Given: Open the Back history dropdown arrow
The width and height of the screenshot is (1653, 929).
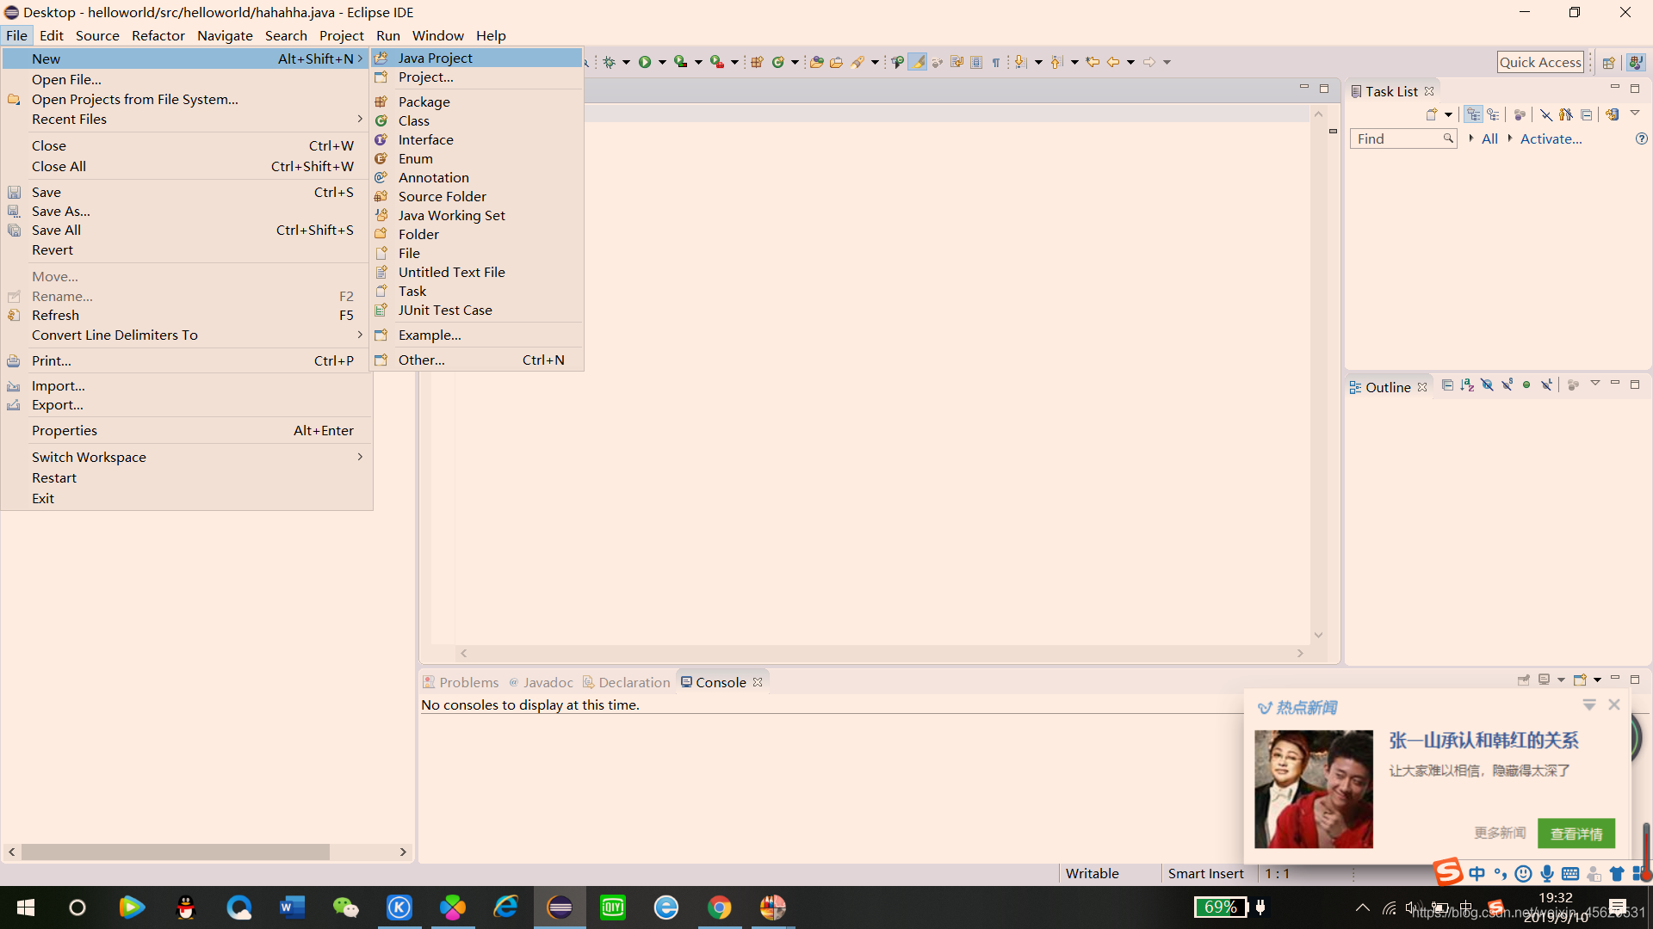Looking at the screenshot, I should (1130, 62).
